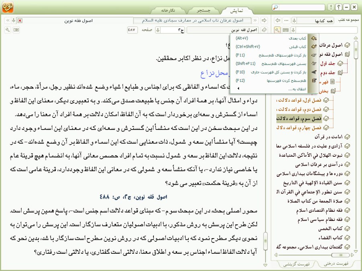Click the title bar search input field
The image size is (362, 271).
(x=301, y=7)
